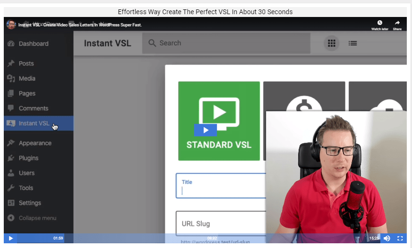Image resolution: width=412 pixels, height=248 pixels.
Task: Click the grid view icon
Action: coord(332,43)
